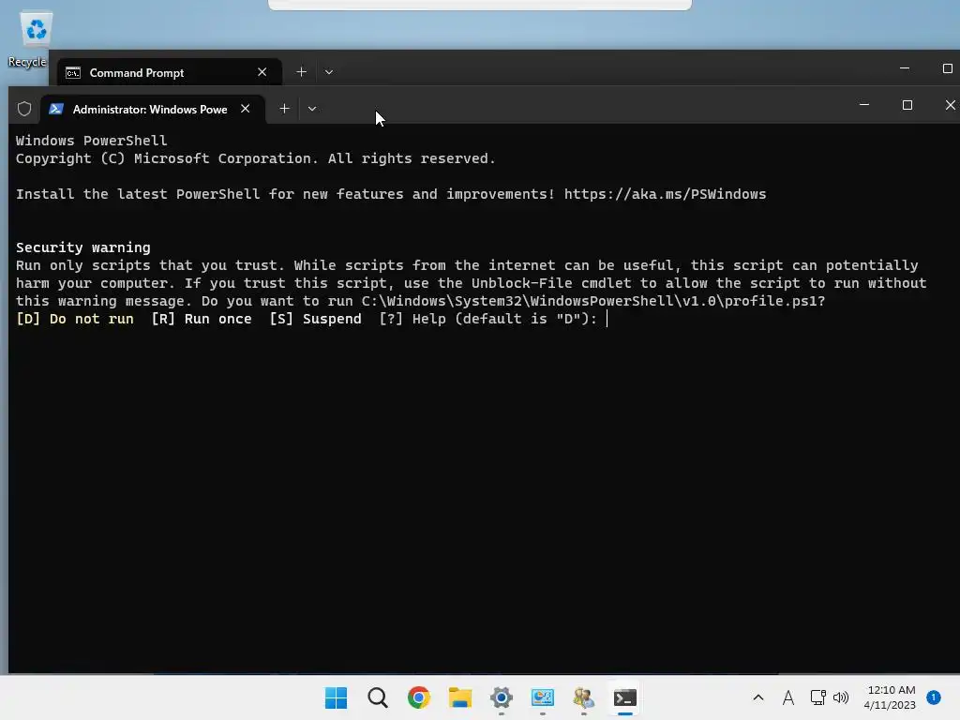The width and height of the screenshot is (960, 720).
Task: Open the Windows Start menu
Action: pyautogui.click(x=336, y=697)
